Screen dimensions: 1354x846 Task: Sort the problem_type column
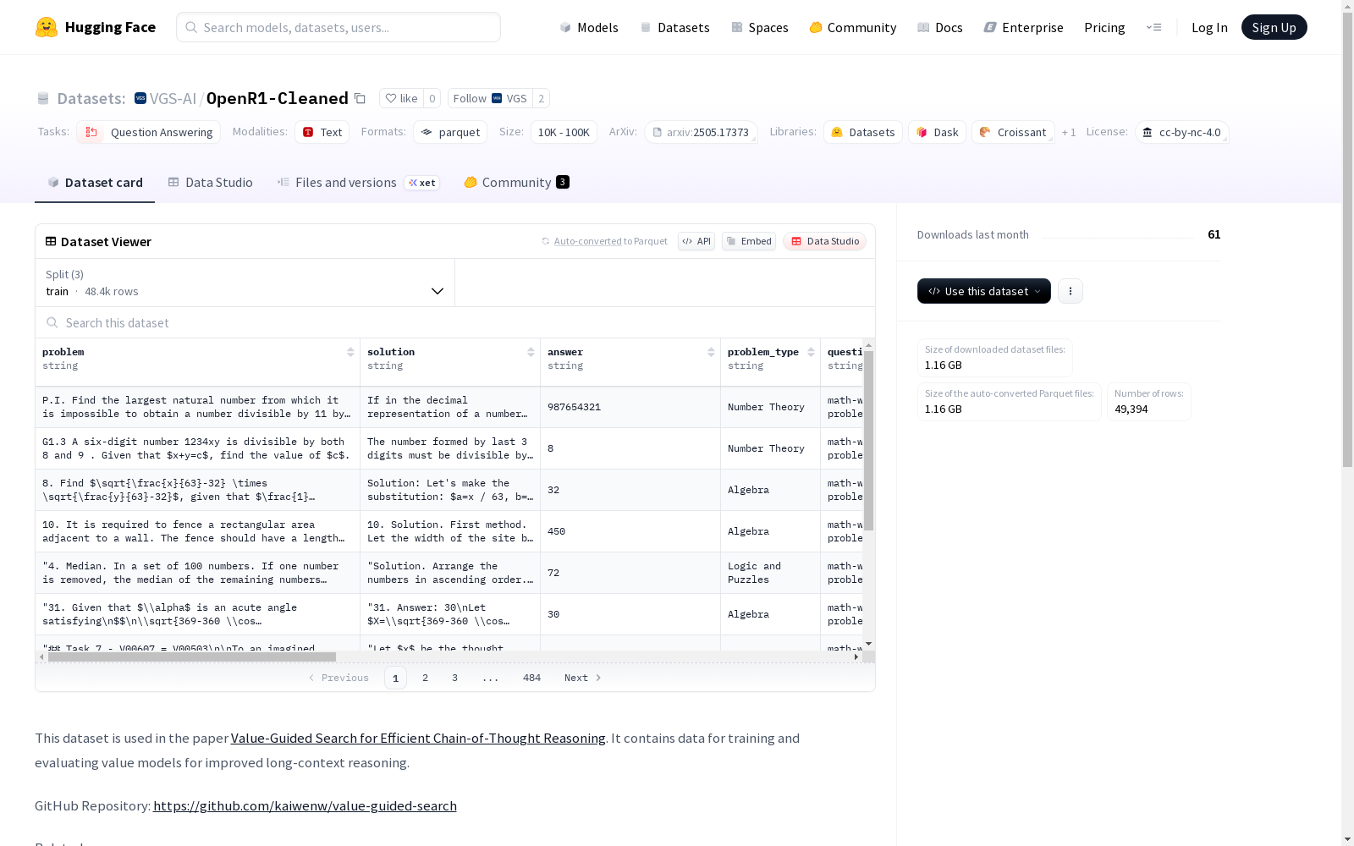click(811, 352)
